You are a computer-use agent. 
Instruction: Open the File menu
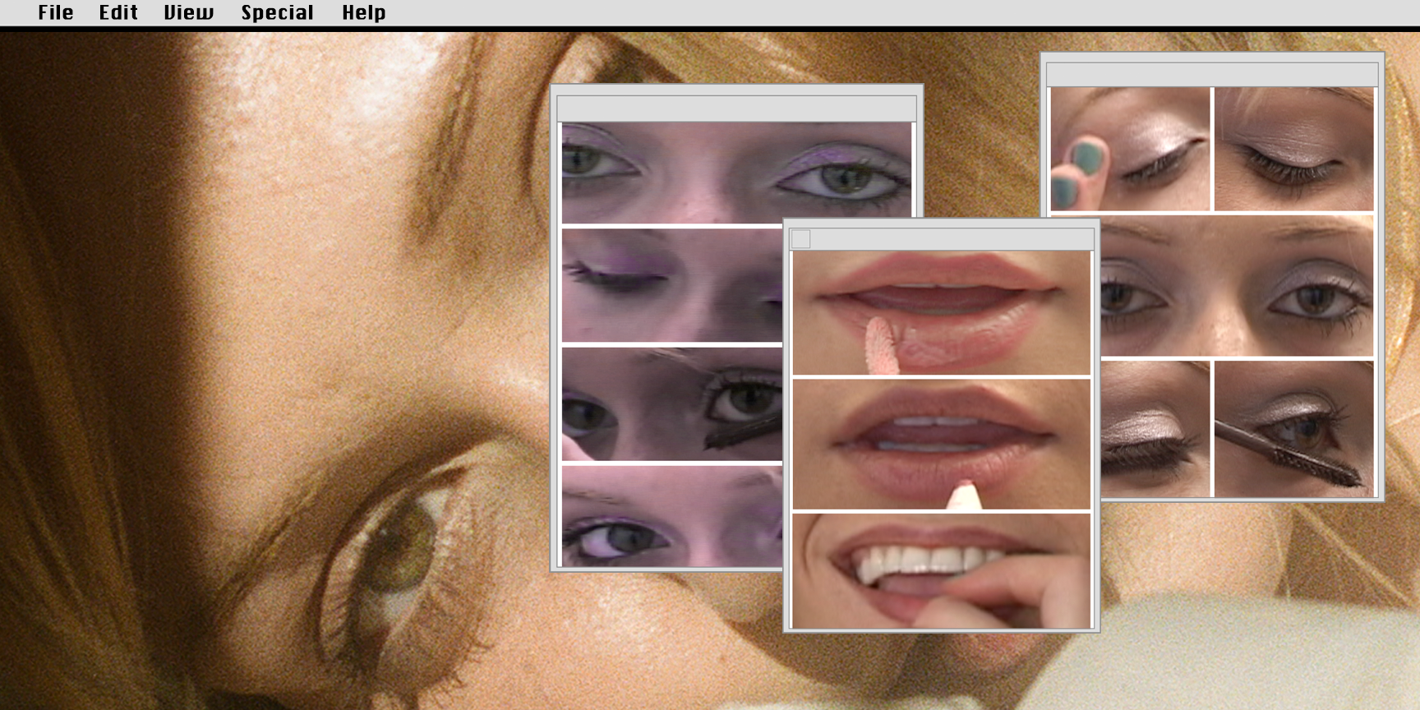tap(56, 12)
